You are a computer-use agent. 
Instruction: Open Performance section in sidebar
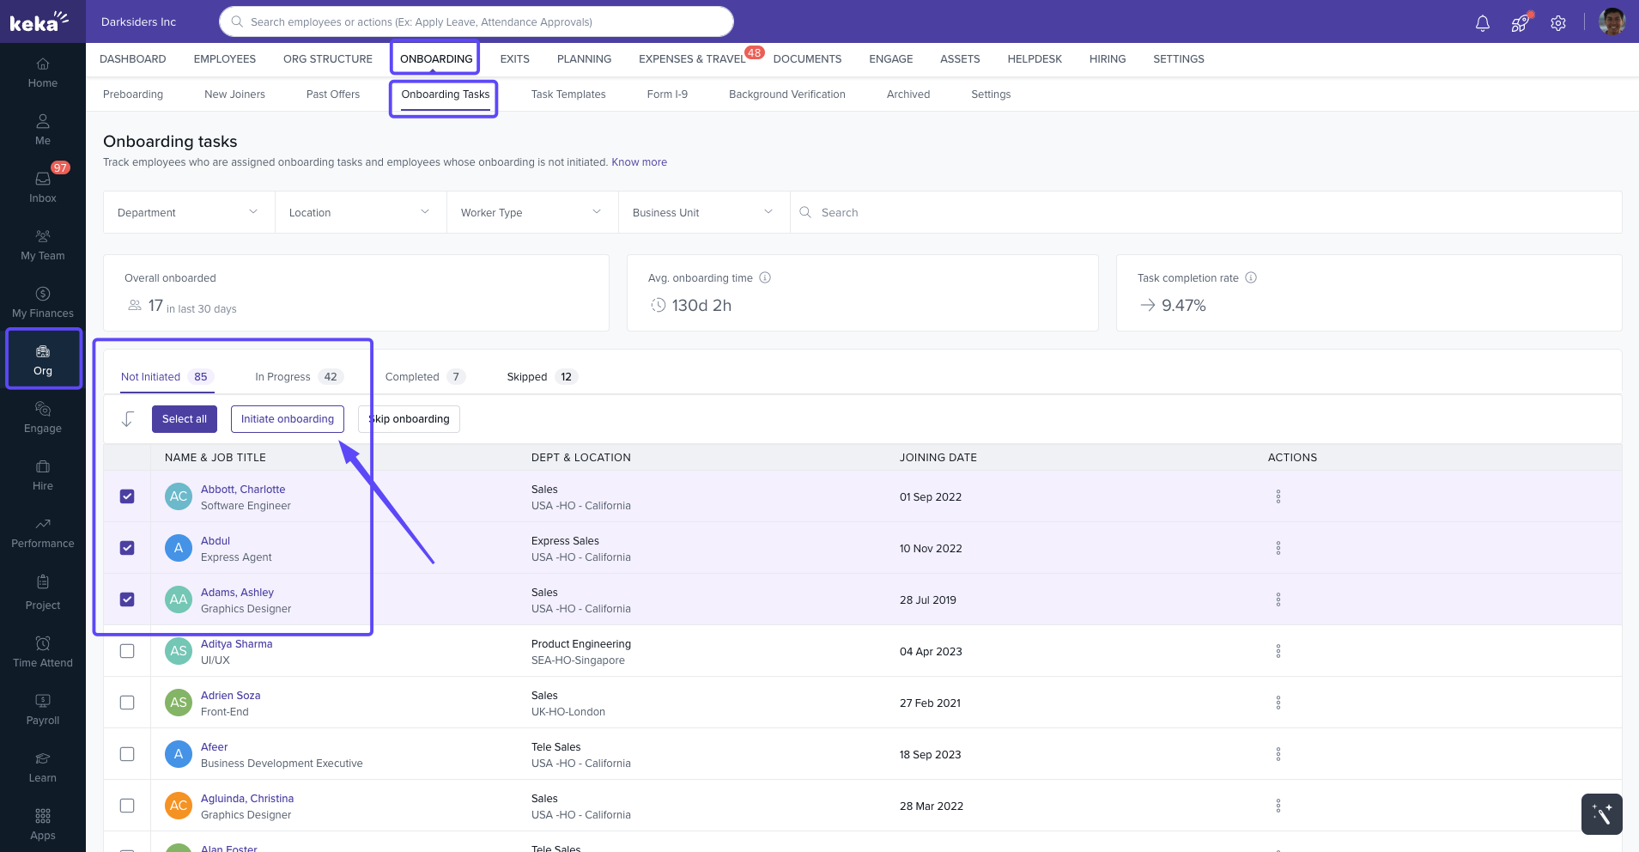43,532
